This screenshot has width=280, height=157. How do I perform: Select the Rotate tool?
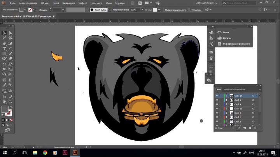[4, 64]
